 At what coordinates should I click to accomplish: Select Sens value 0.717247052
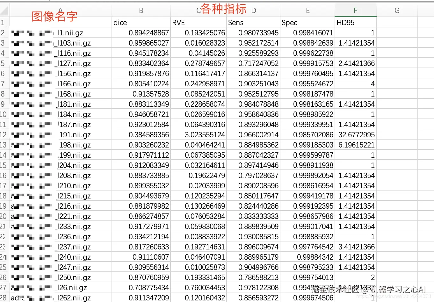pos(253,63)
